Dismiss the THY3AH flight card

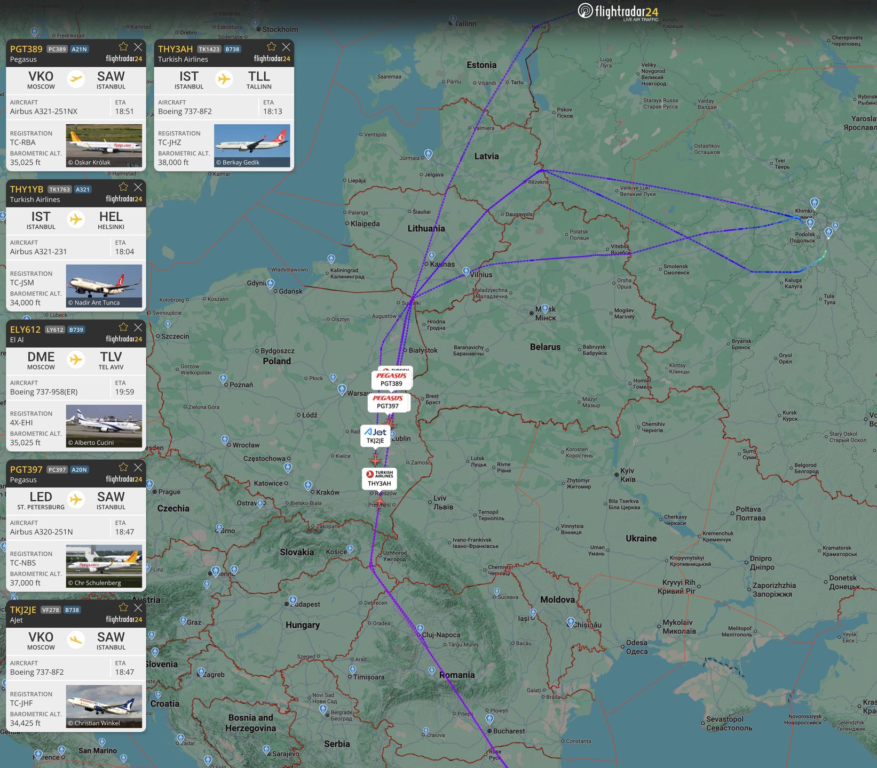pos(286,47)
